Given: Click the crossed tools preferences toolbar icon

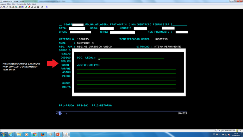Looking at the screenshot, I should (x=20, y=7).
